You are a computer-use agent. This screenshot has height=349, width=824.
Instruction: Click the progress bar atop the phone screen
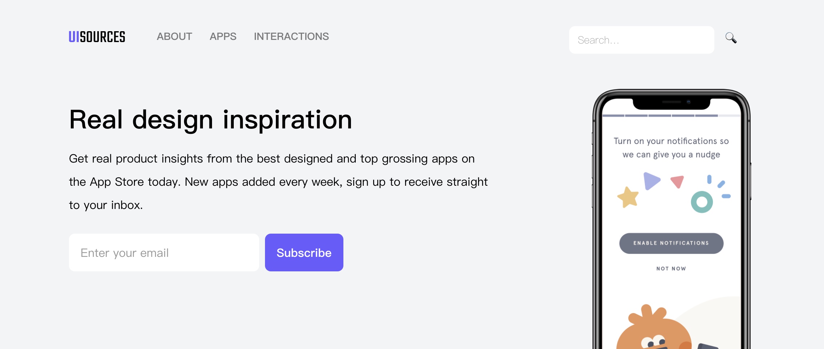tap(660, 116)
